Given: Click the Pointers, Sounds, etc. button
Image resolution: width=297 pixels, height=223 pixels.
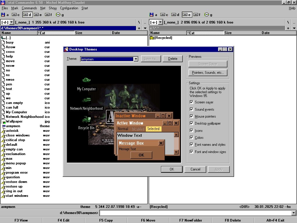Looking at the screenshot, I should coord(208,73).
